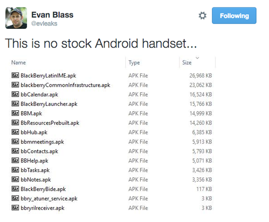Sort by the Name column header
The image size is (269, 222).
19,62
